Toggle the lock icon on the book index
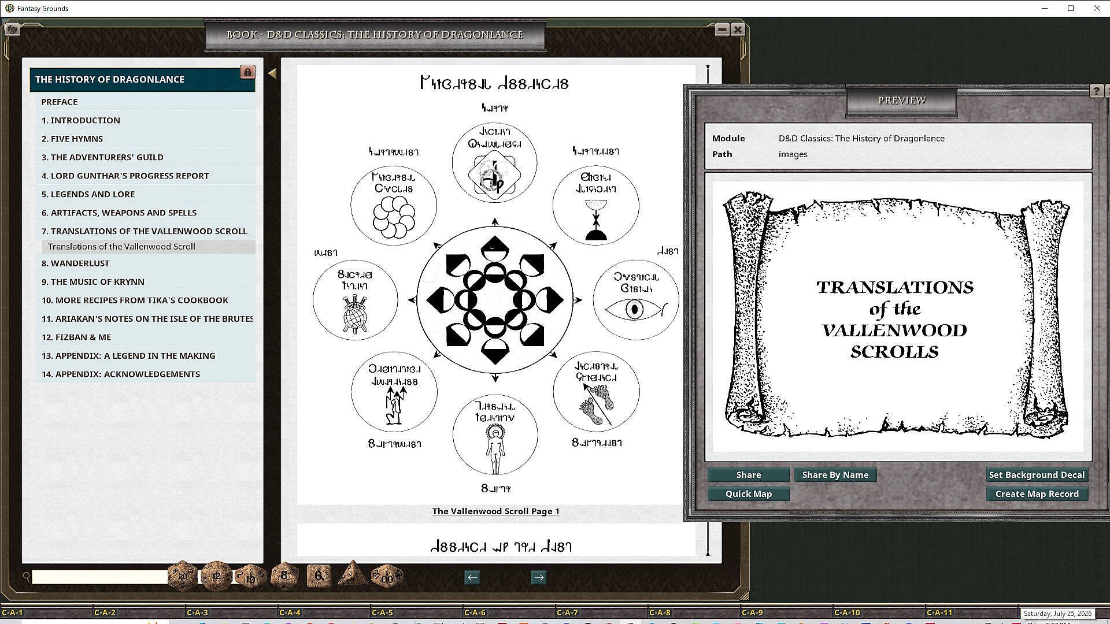This screenshot has width=1110, height=624. point(247,72)
